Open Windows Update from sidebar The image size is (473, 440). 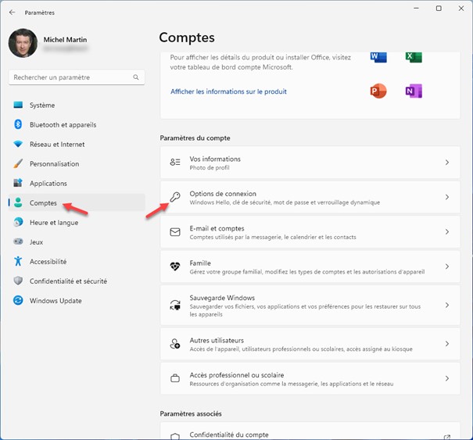[56, 301]
